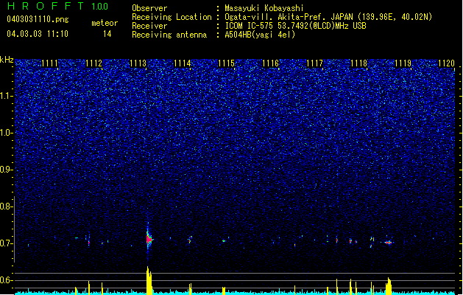Click the 1.0 kHz frequency label

(x=6, y=133)
